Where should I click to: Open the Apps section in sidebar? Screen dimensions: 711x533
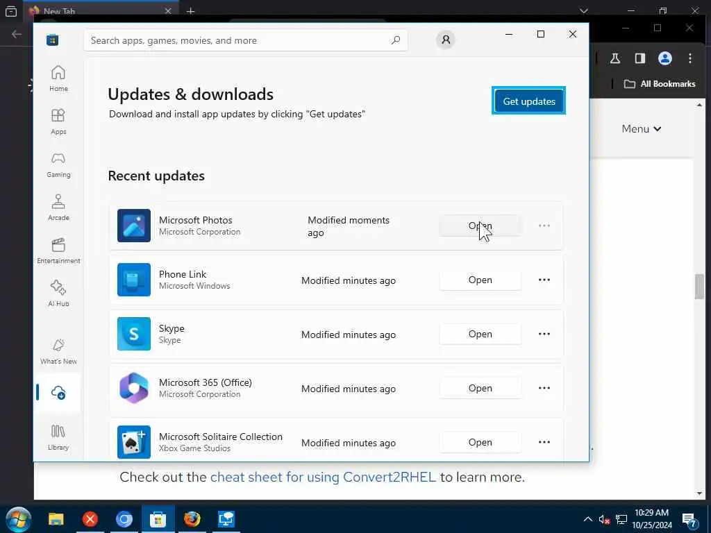click(x=58, y=121)
